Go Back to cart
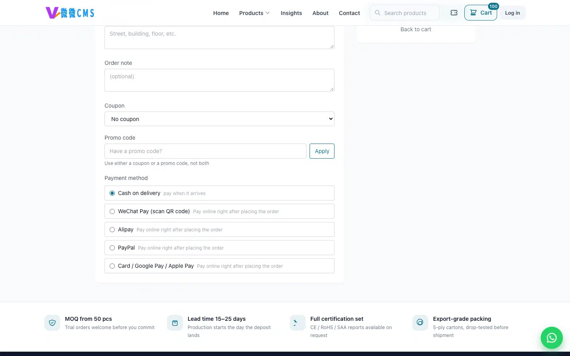This screenshot has width=570, height=356. click(x=416, y=29)
